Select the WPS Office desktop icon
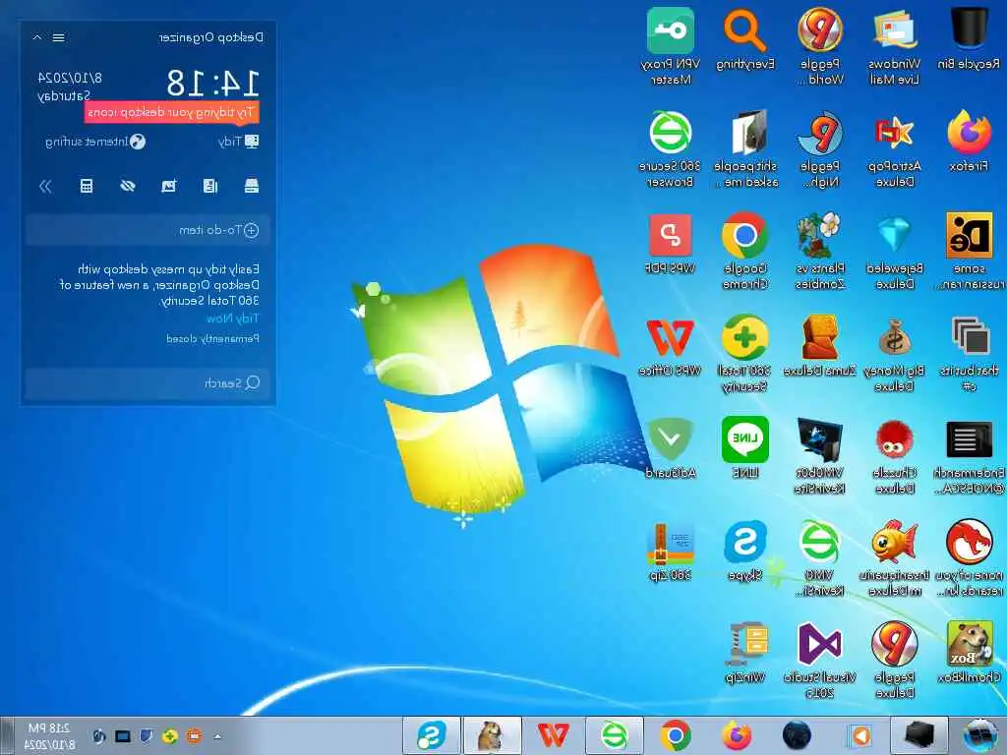The height and width of the screenshot is (755, 1007). [670, 347]
